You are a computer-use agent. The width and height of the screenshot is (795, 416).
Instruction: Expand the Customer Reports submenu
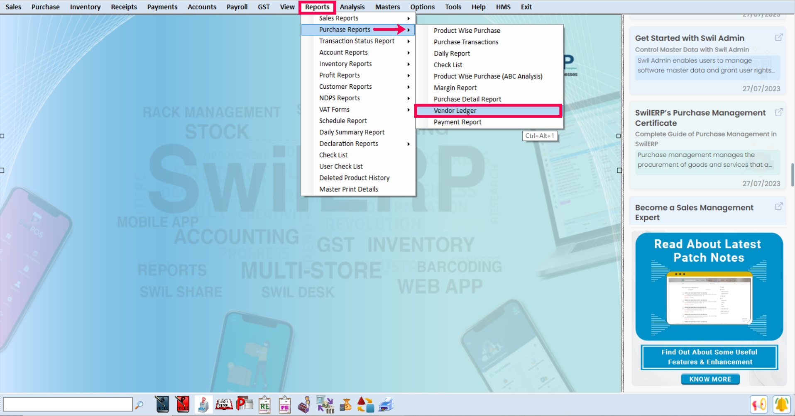(359, 87)
